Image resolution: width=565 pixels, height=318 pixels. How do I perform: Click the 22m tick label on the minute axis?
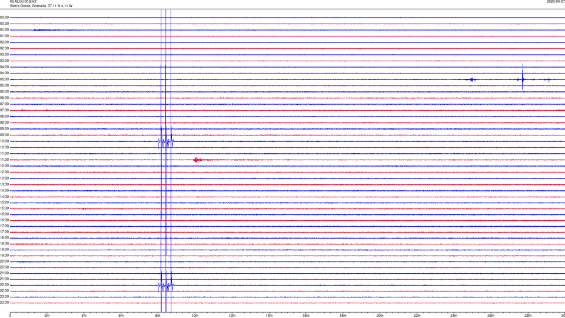point(417,316)
